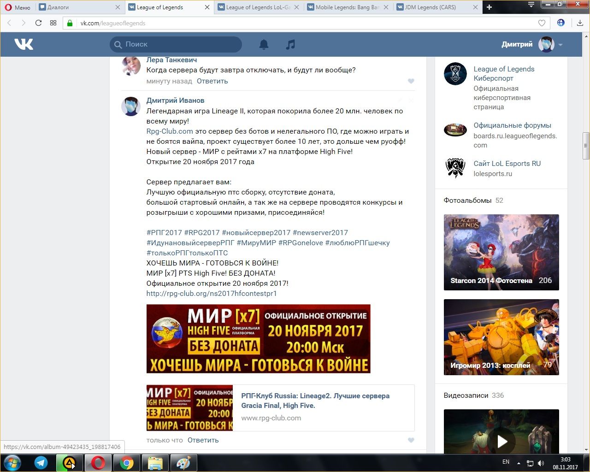Image resolution: width=590 pixels, height=472 pixels.
Task: Open the Rpg-Club.com link in the comment
Action: 170,131
